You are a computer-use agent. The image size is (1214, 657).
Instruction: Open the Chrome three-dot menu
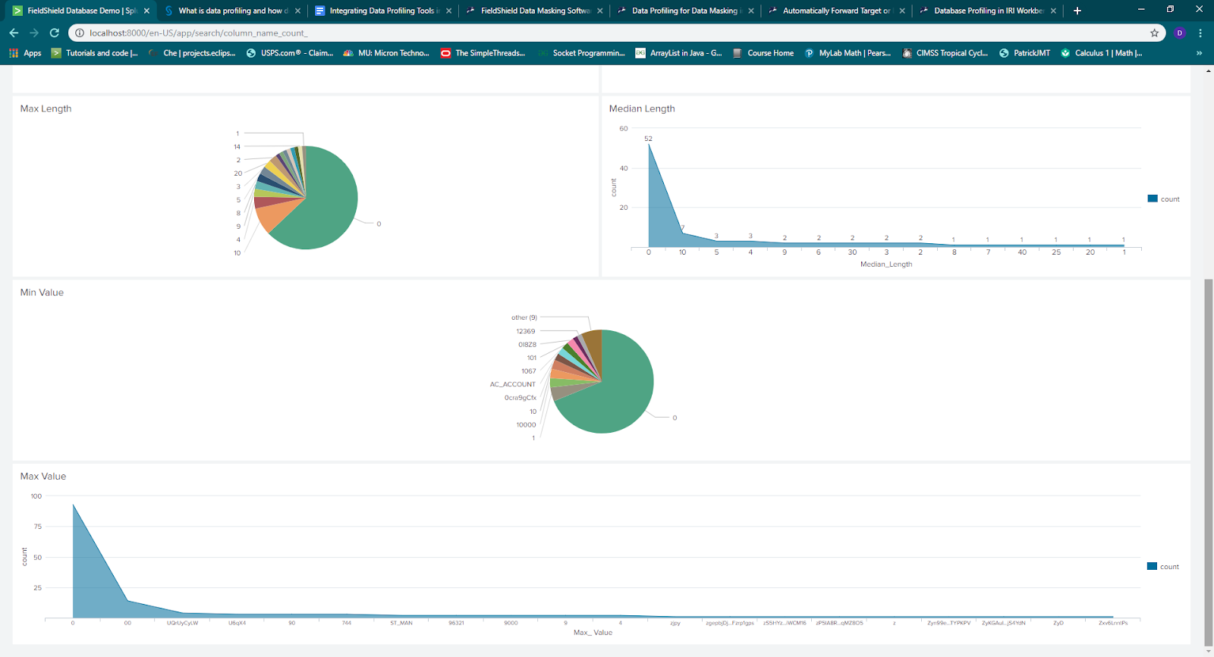[1200, 33]
